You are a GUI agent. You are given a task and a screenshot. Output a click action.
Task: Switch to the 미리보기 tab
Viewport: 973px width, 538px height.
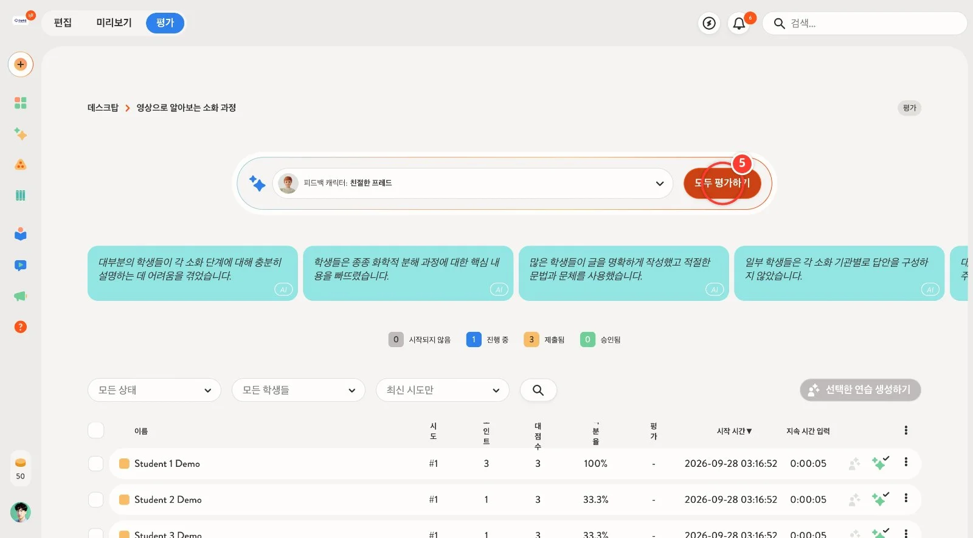pyautogui.click(x=114, y=23)
